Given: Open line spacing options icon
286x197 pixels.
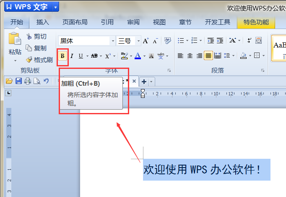Looking at the screenshot, I should [227, 55].
